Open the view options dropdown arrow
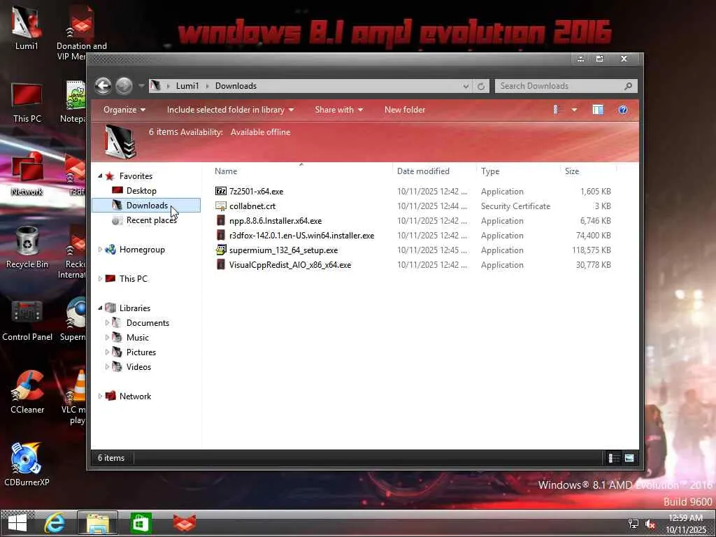This screenshot has width=716, height=537. pyautogui.click(x=574, y=110)
